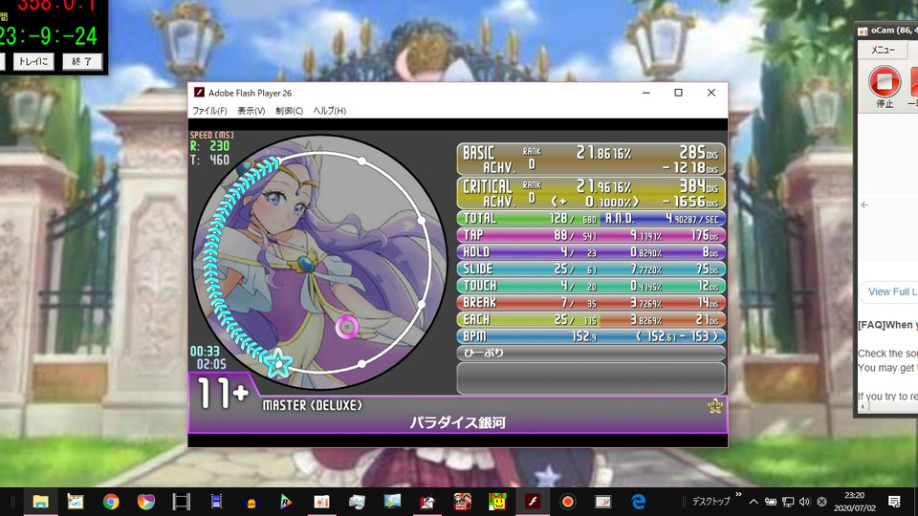Maximize the Adobe Flash Player window
The height and width of the screenshot is (516, 918).
click(x=679, y=93)
